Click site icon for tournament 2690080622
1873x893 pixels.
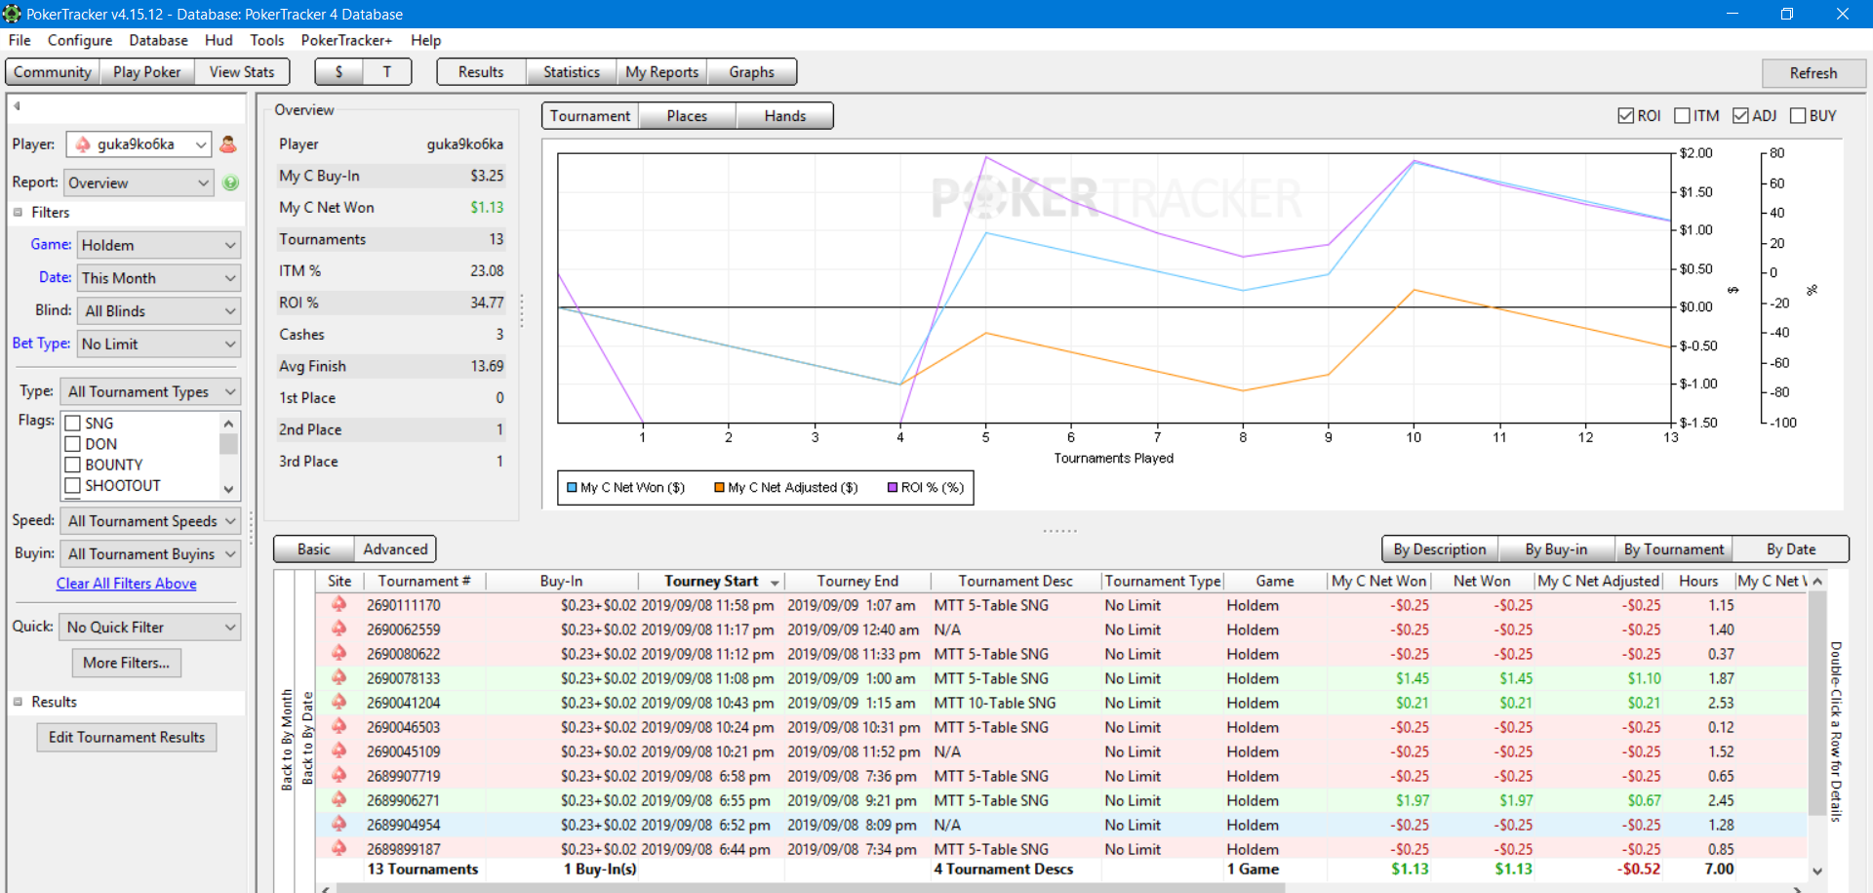[x=339, y=654]
